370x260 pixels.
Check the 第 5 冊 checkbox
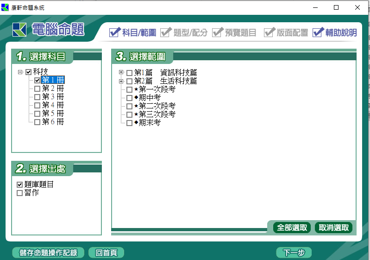pos(37,114)
